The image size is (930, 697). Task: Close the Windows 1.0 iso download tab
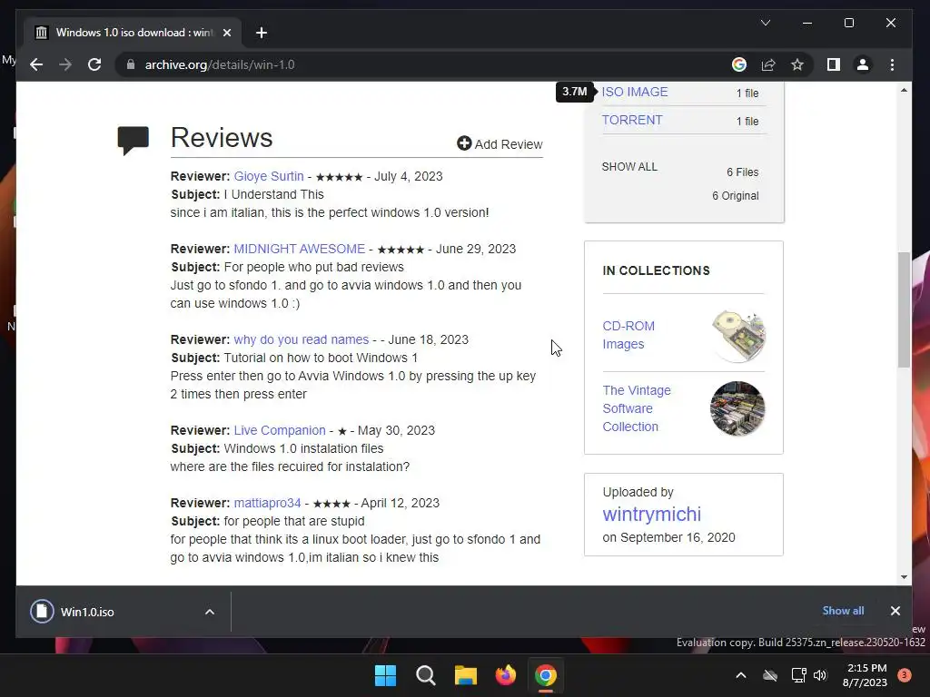[226, 33]
